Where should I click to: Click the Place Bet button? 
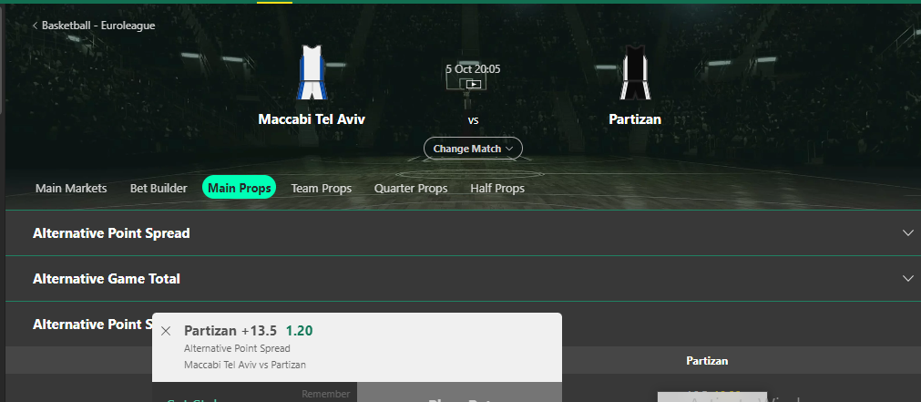[x=459, y=393]
